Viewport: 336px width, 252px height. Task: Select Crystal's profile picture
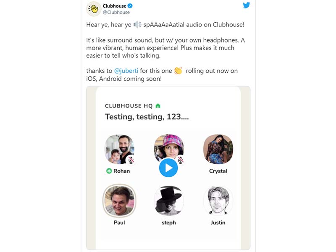218,149
